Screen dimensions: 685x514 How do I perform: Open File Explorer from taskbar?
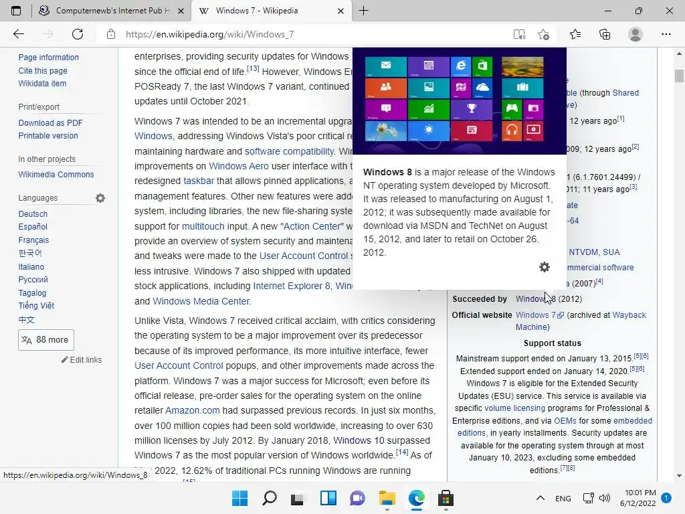[x=387, y=498]
